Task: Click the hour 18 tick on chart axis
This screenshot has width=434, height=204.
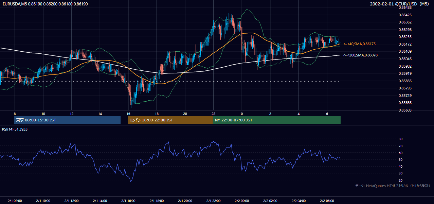Action: pos(157,114)
